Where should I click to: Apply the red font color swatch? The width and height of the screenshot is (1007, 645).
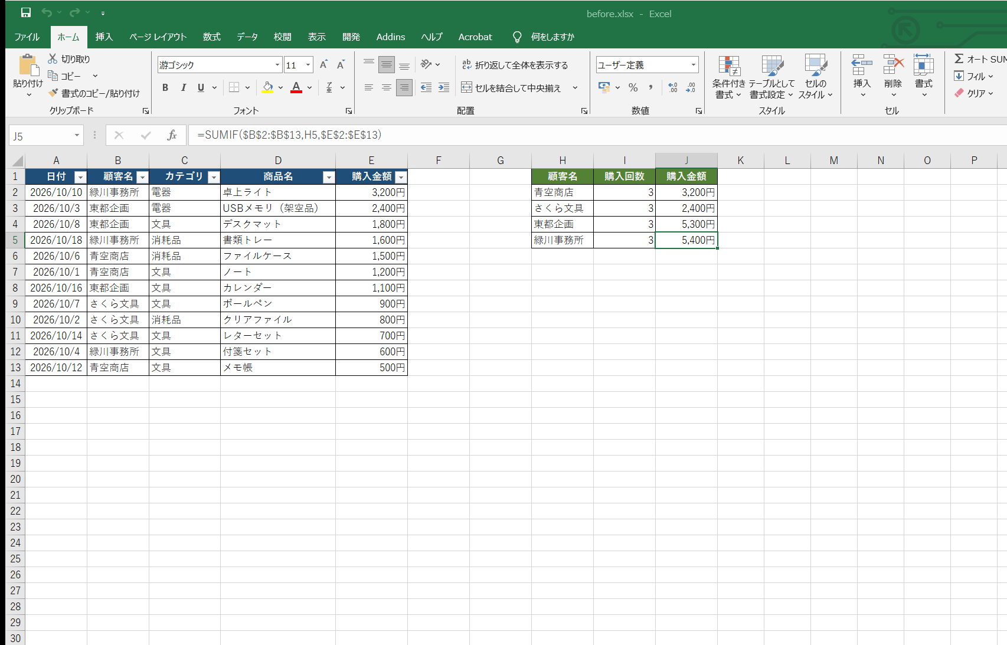tap(296, 87)
